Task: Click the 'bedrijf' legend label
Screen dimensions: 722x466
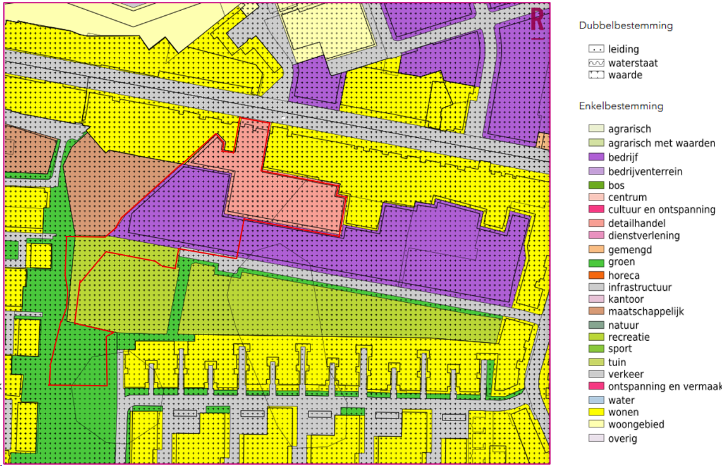Action: point(623,157)
